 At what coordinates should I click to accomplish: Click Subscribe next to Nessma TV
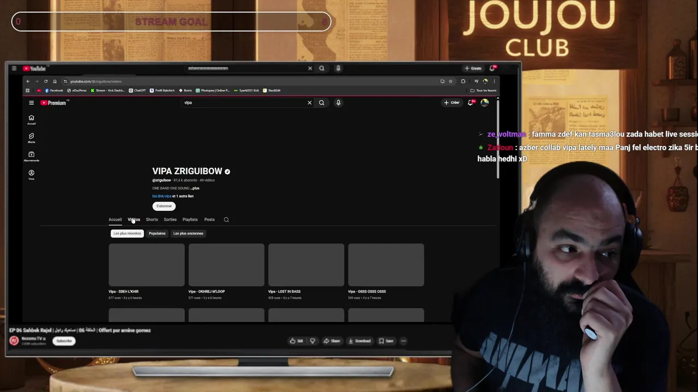(x=64, y=341)
